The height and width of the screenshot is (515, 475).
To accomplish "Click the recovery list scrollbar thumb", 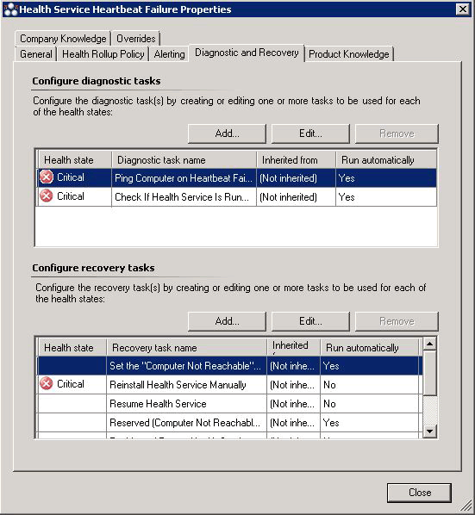I will click(x=429, y=373).
